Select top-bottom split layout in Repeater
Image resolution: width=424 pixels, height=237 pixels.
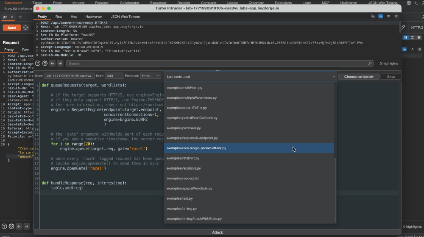[413, 38]
